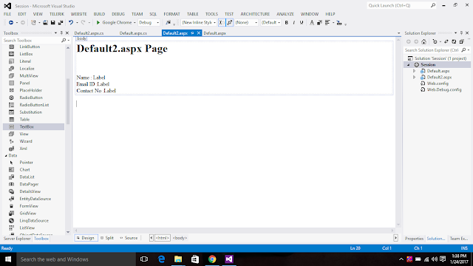Open the document tabs overflow dropdown
Image resolution: width=473 pixels, height=266 pixels.
[398, 33]
